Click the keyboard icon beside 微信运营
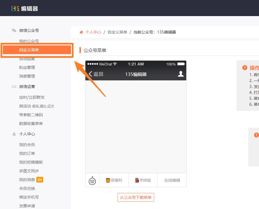The width and height of the screenshot is (259, 209). (14, 87)
